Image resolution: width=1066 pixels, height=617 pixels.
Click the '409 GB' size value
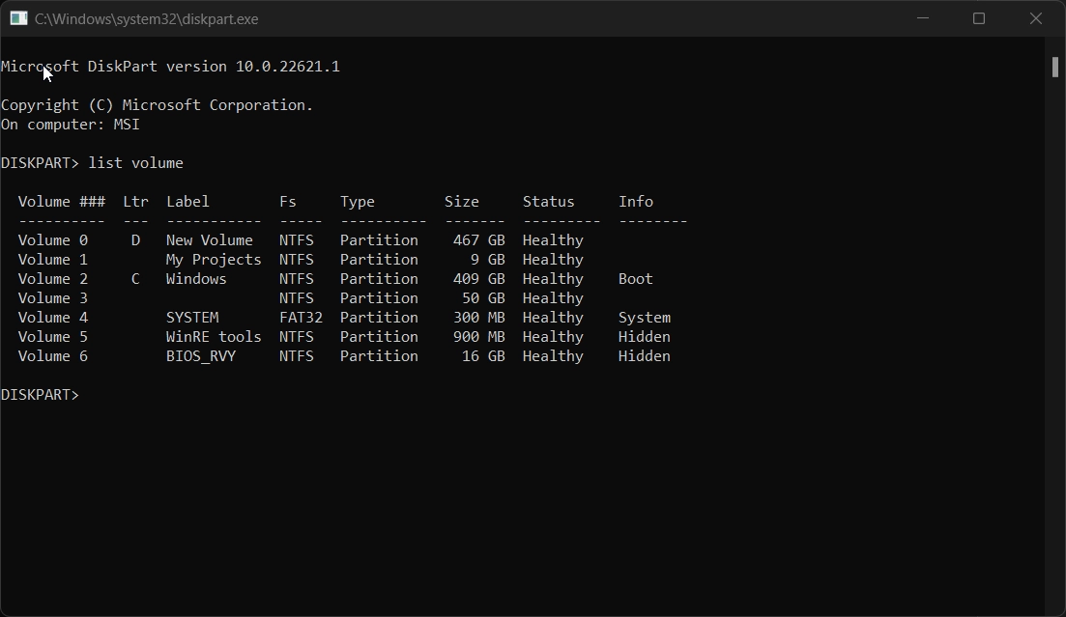pos(479,279)
